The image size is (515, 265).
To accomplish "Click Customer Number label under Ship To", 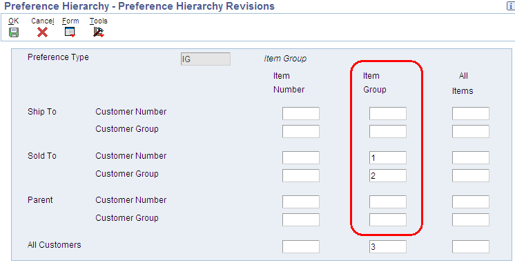I will click(x=131, y=112).
